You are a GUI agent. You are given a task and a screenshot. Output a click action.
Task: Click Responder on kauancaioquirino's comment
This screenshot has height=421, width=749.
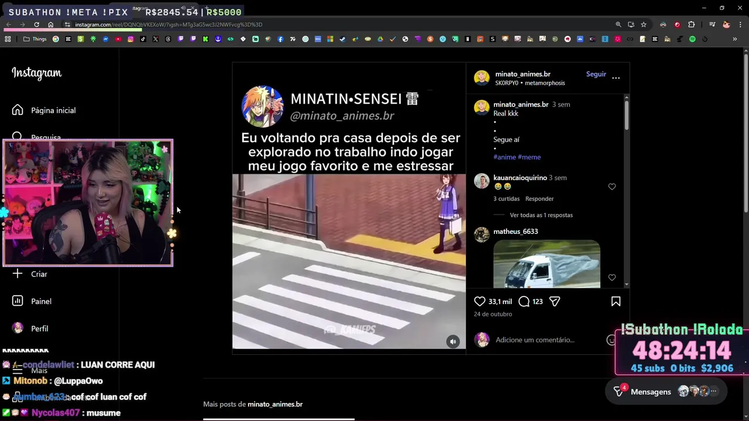click(x=540, y=199)
